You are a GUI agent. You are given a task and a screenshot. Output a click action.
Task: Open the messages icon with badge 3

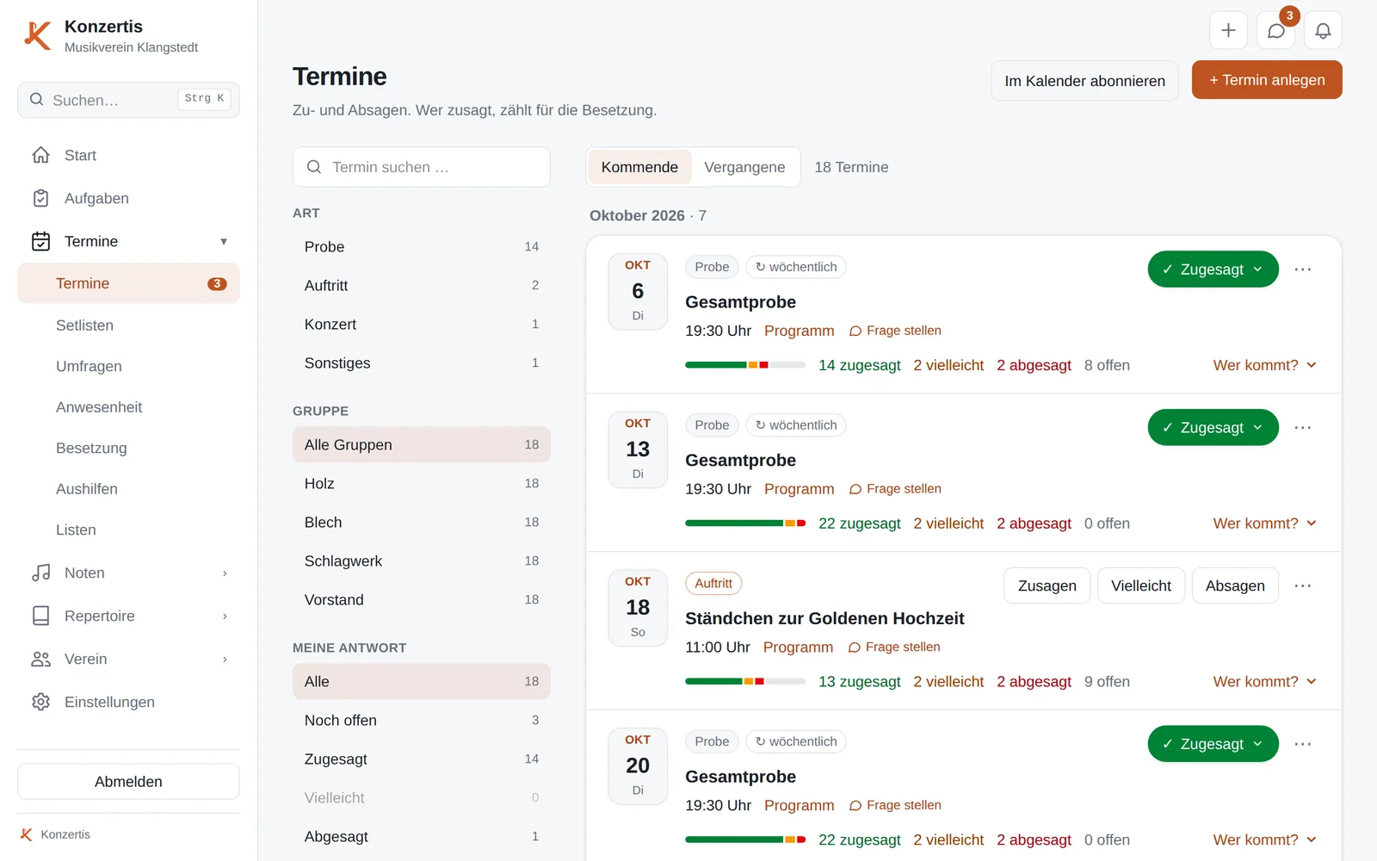coord(1276,31)
